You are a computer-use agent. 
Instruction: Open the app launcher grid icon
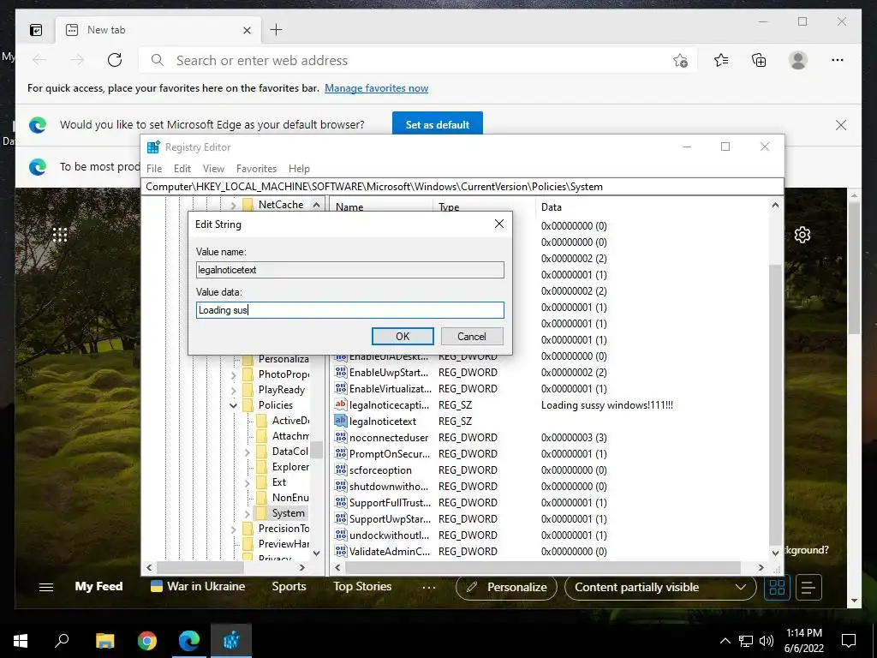pyautogui.click(x=60, y=235)
